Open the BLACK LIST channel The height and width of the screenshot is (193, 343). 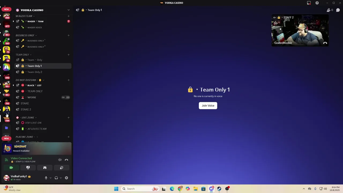(x=43, y=85)
